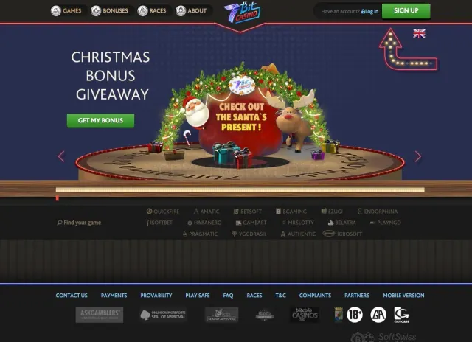472x342 pixels.
Task: Open the Provability footer link
Action: coord(156,296)
